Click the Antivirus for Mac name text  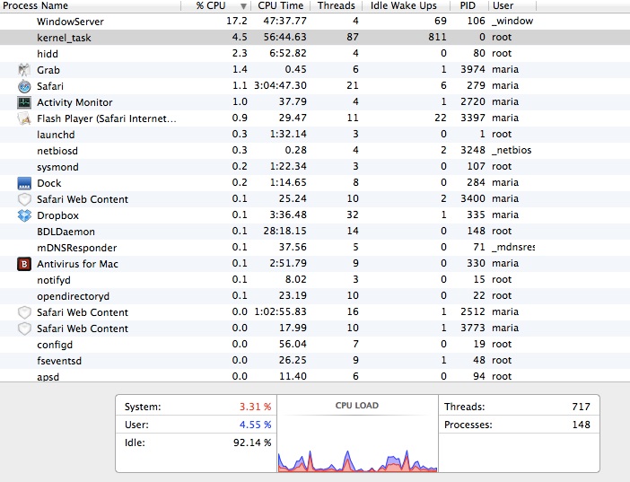click(77, 264)
